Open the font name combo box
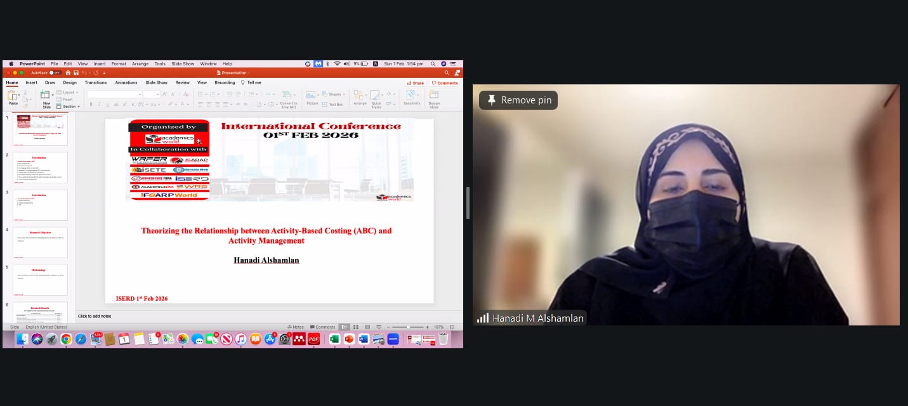908x406 pixels. [x=113, y=94]
